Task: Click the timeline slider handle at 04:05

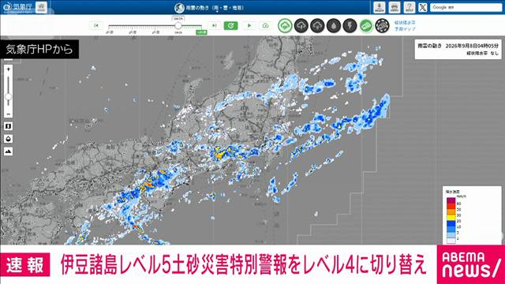Action: click(178, 25)
